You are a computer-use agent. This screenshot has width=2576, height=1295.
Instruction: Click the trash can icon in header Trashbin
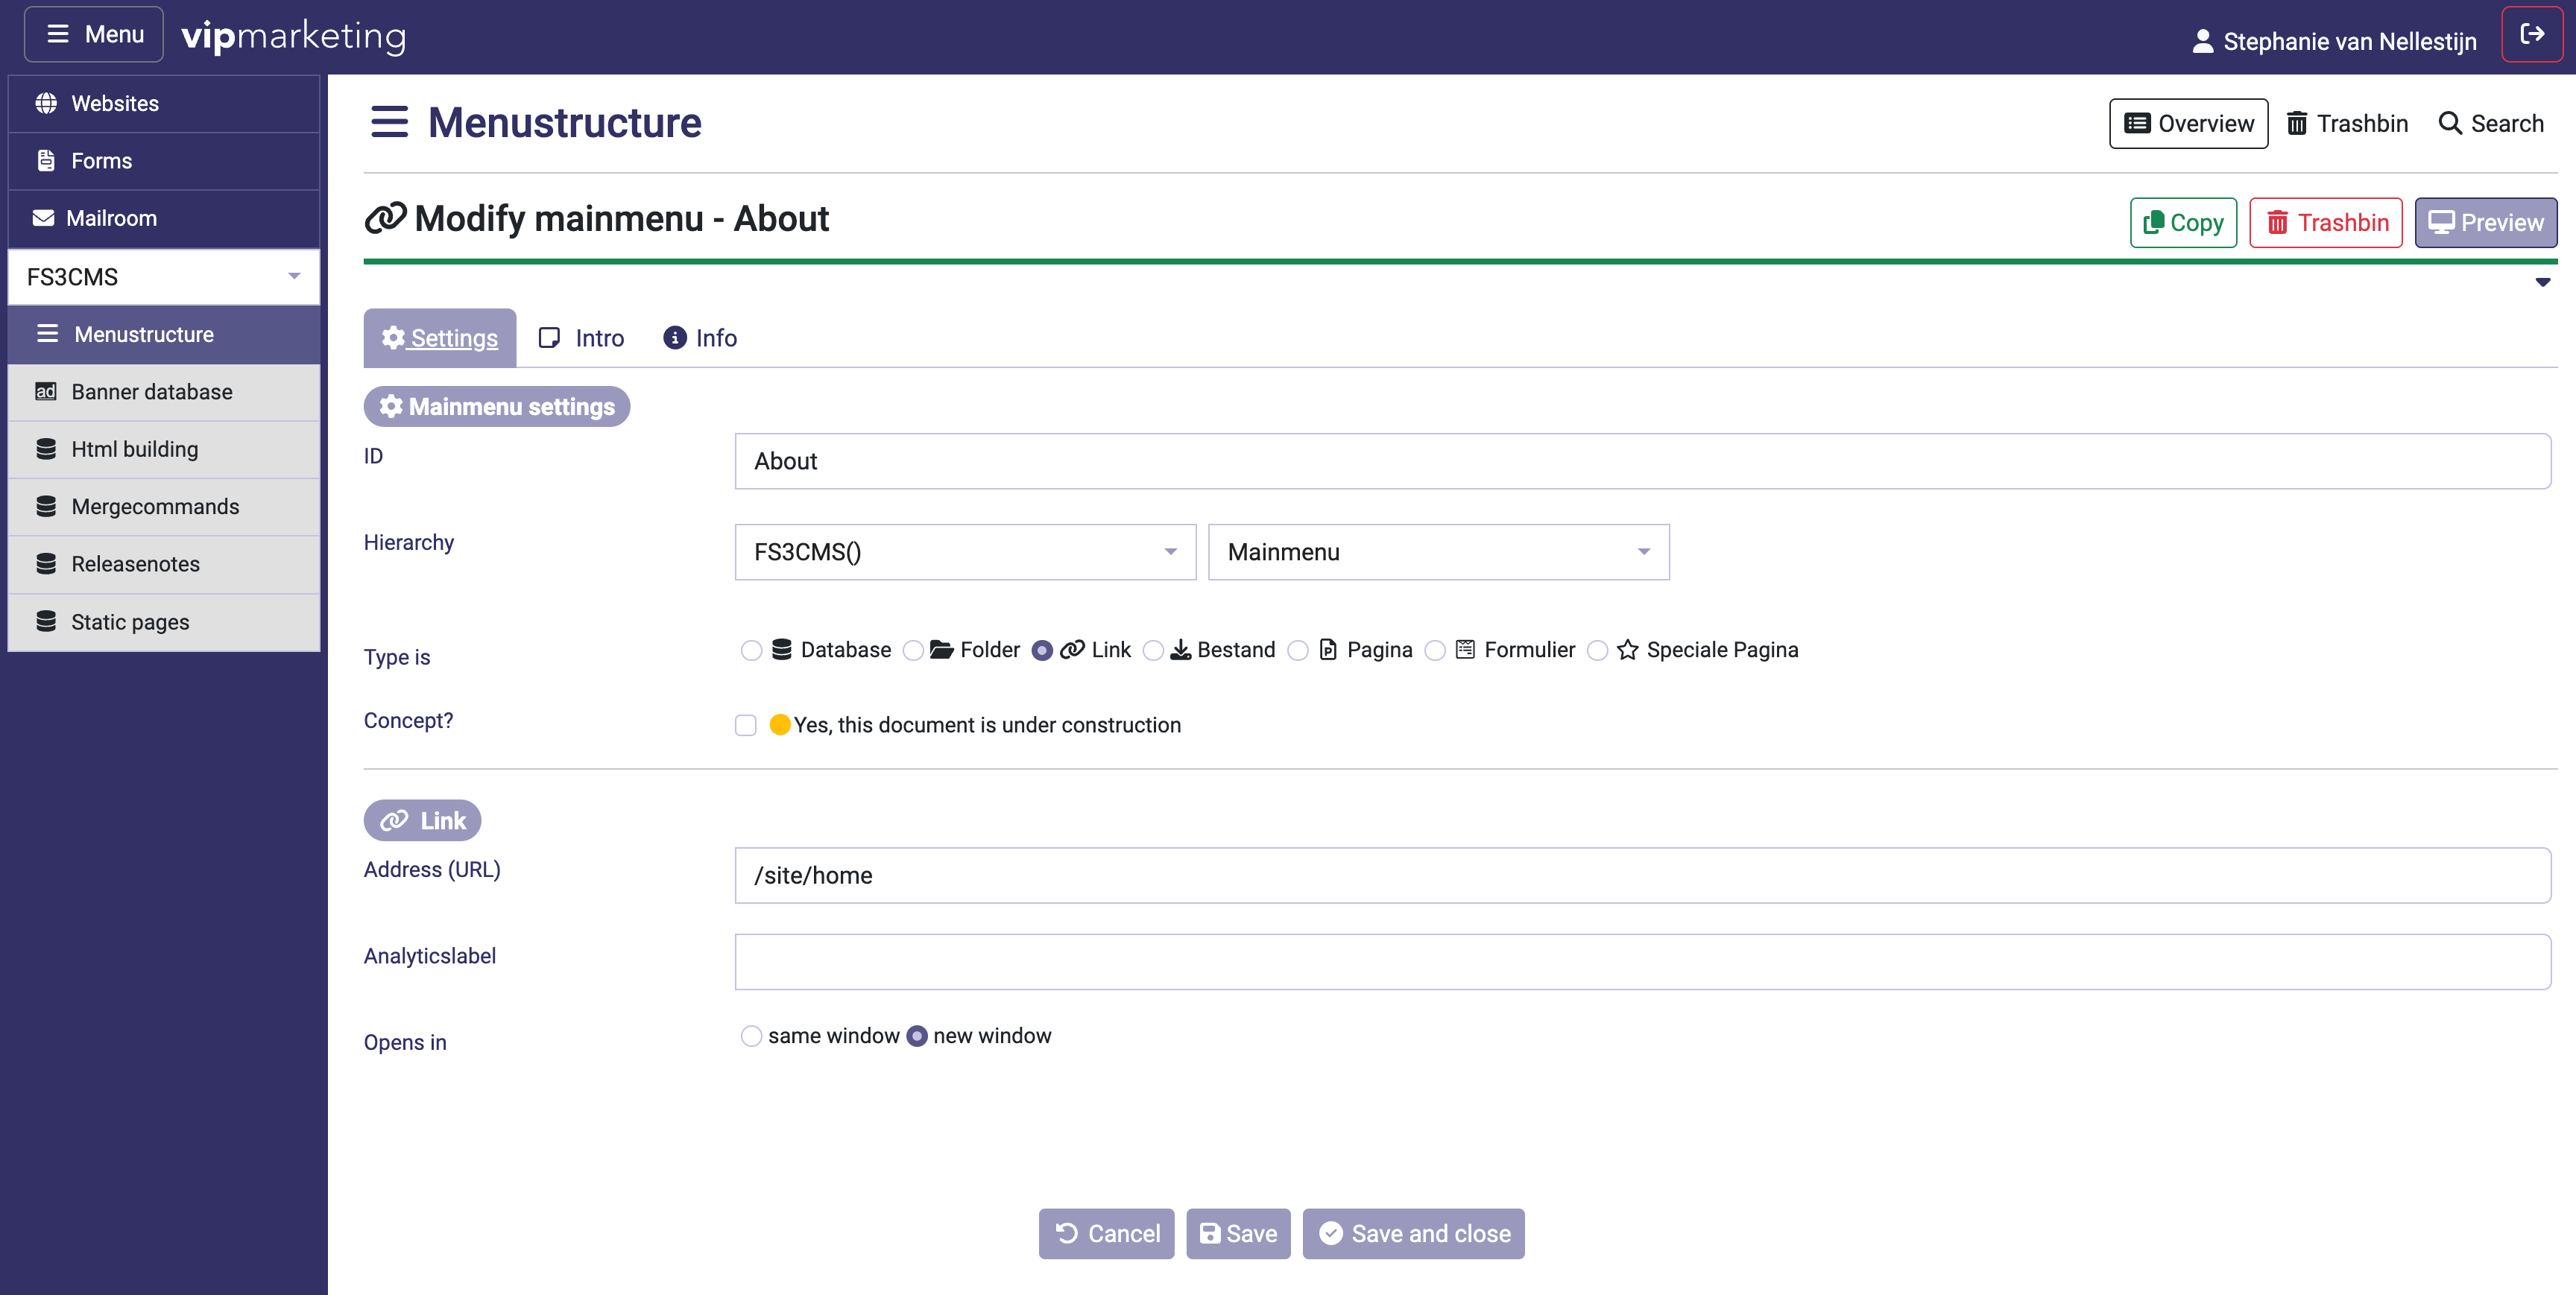[2297, 123]
